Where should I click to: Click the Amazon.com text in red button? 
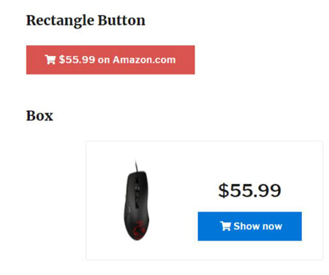144,60
